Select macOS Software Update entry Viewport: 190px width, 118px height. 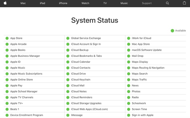(147, 50)
